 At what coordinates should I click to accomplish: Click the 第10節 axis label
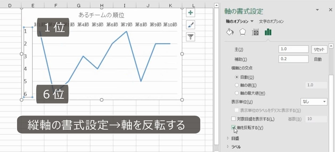(x=170, y=25)
